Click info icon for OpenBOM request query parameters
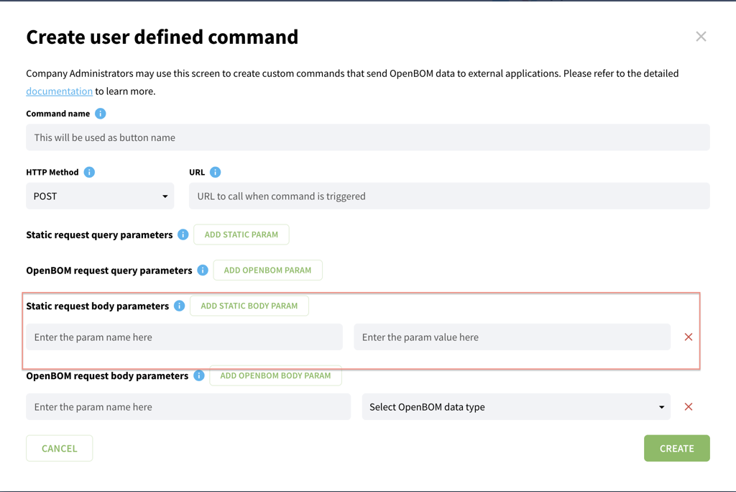Image resolution: width=736 pixels, height=492 pixels. [x=203, y=270]
